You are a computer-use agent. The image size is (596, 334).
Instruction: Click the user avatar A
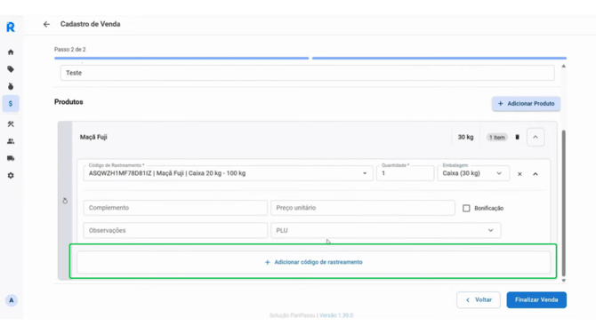click(12, 300)
